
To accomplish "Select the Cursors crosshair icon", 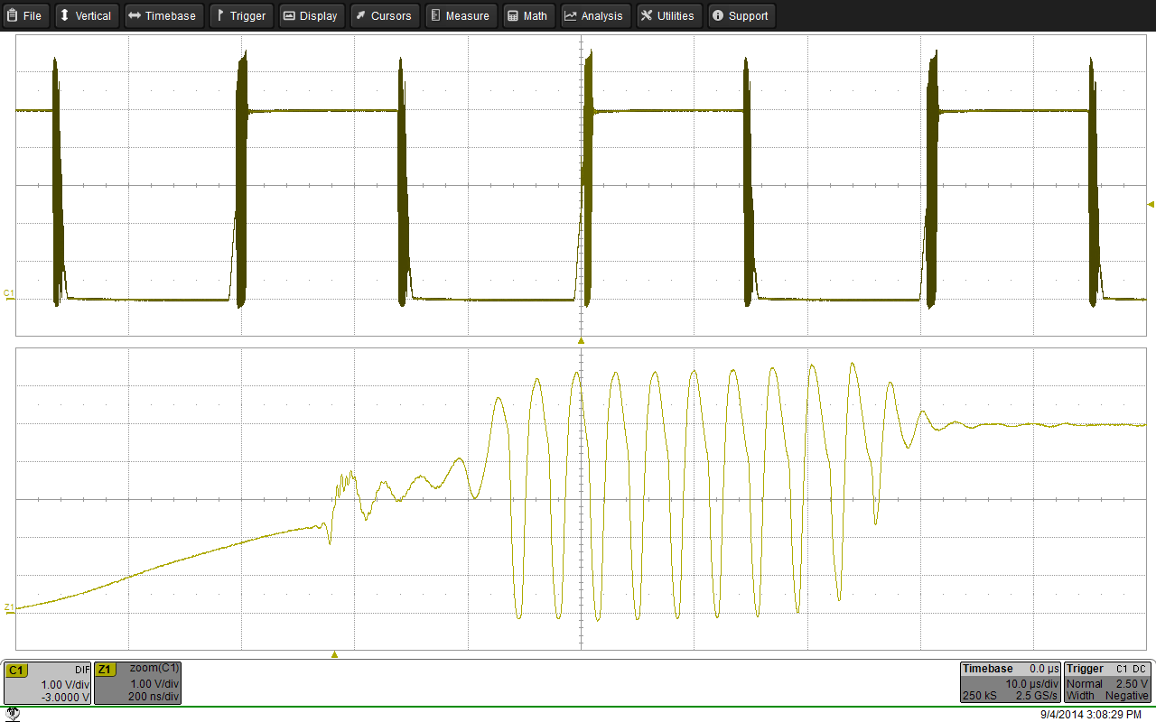I will [x=361, y=15].
